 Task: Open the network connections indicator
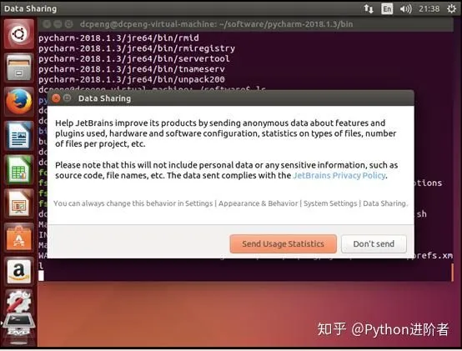coord(369,9)
